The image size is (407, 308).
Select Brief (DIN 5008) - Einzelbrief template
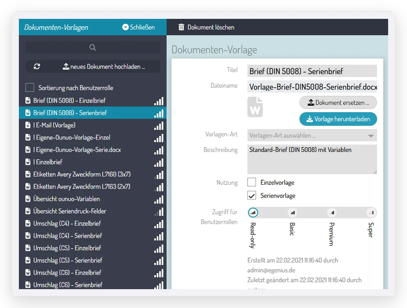point(93,100)
